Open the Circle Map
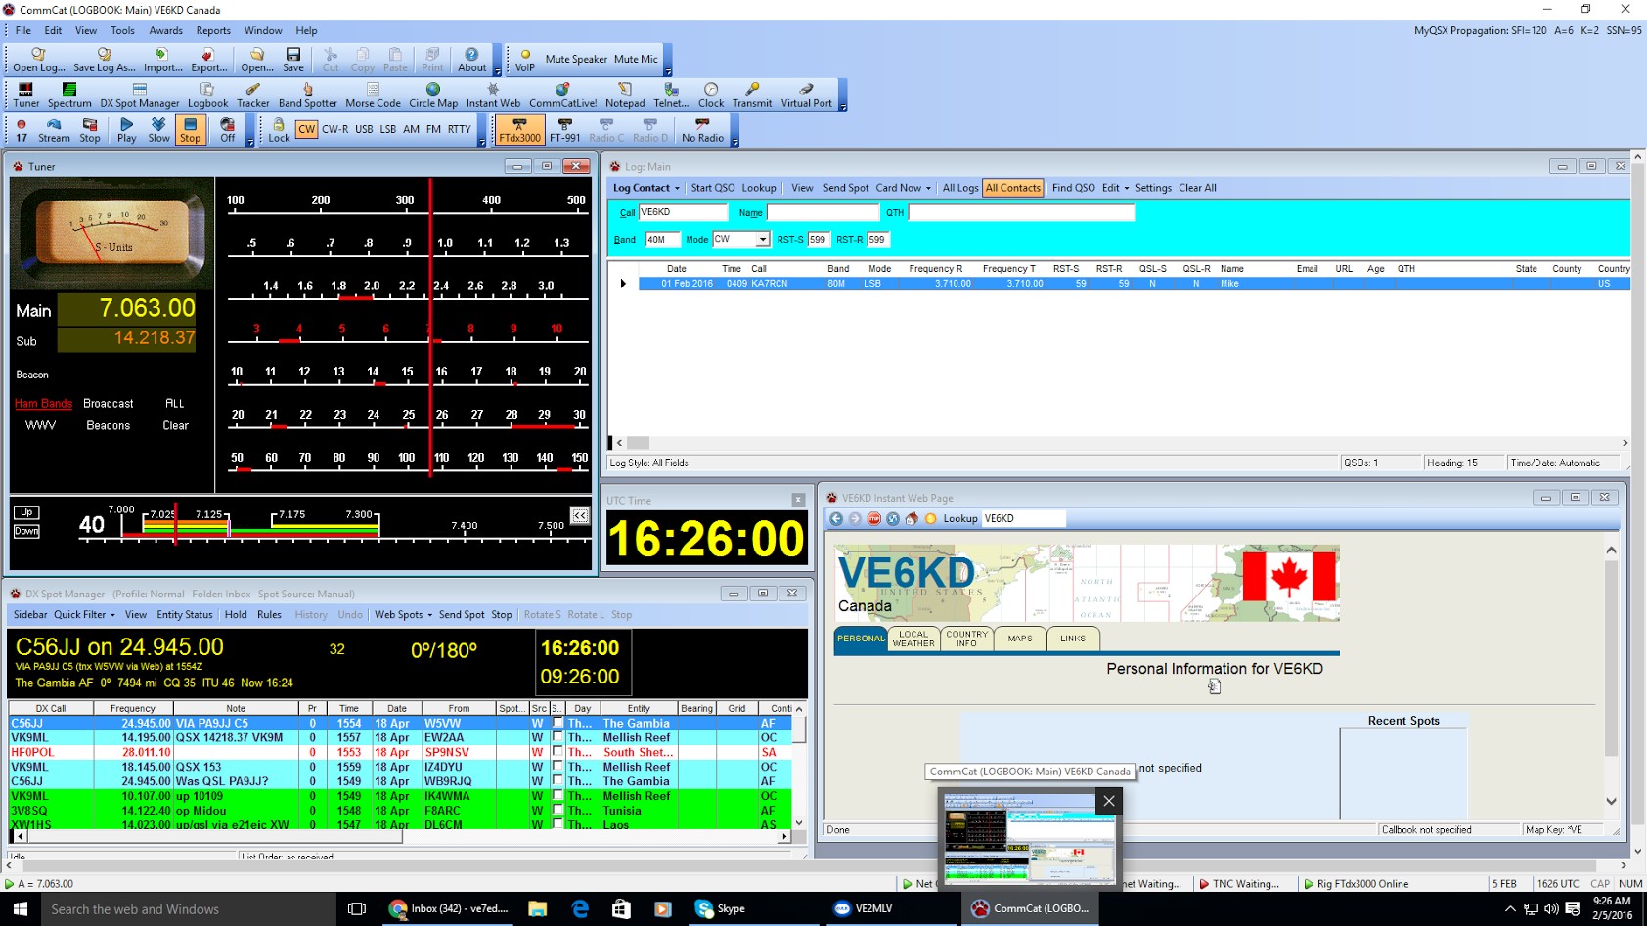The image size is (1647, 926). (x=433, y=94)
